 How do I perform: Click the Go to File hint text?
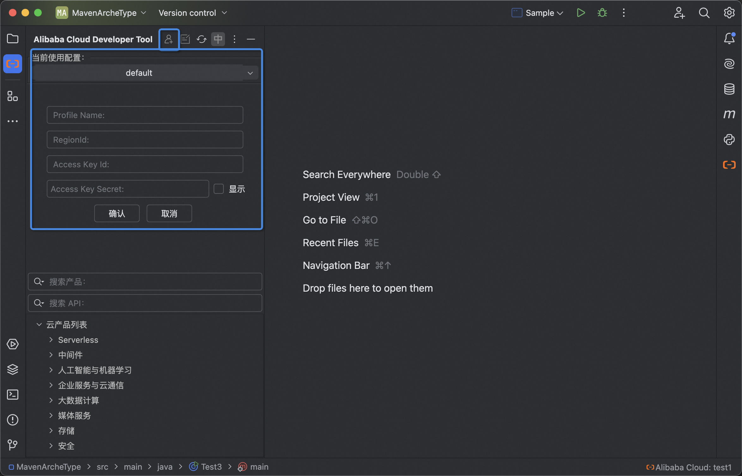(x=325, y=220)
